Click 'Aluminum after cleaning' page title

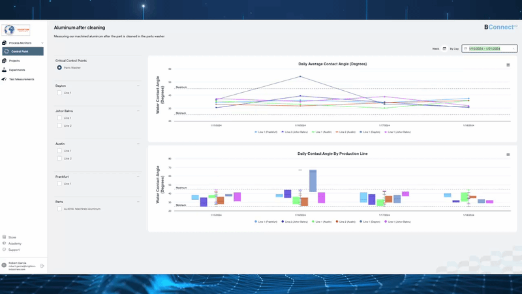(x=80, y=27)
